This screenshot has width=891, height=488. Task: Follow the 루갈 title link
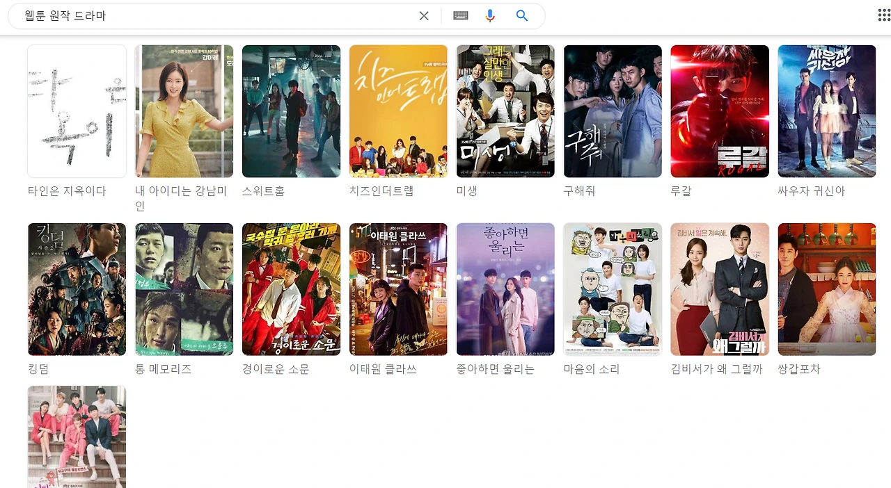pos(681,191)
